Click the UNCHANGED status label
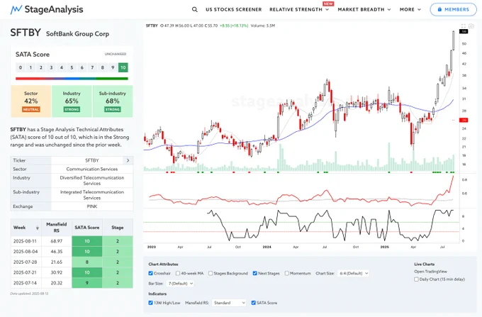This screenshot has height=317, width=482. pos(116,54)
